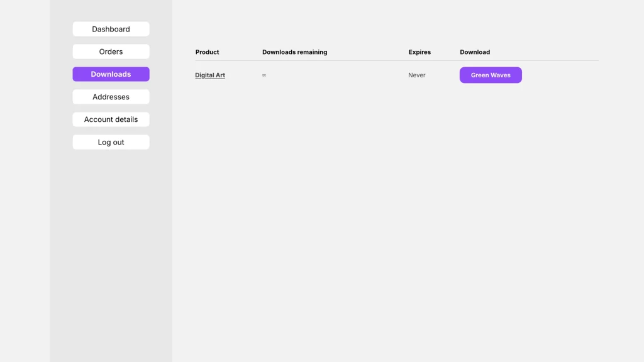The width and height of the screenshot is (644, 362).
Task: Click the Download column header
Action: click(475, 52)
